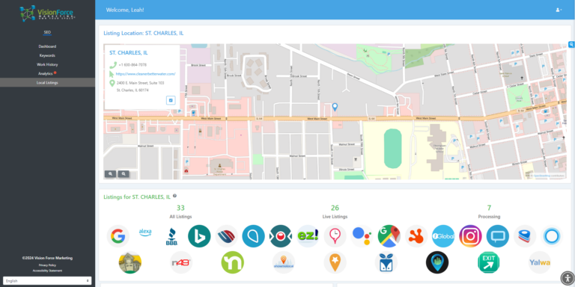
Task: Open Keywords in the sidebar
Action: point(47,55)
